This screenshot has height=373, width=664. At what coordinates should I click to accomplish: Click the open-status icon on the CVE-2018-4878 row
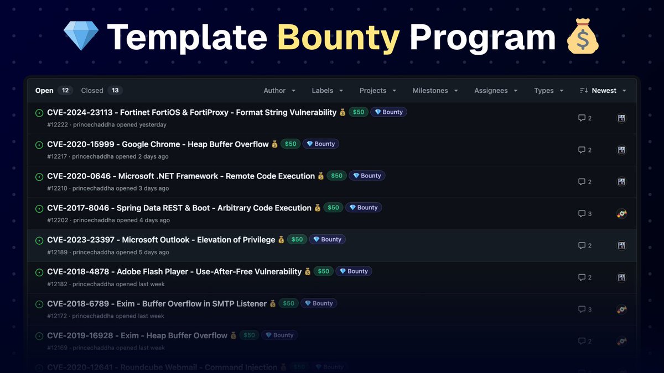tap(39, 272)
